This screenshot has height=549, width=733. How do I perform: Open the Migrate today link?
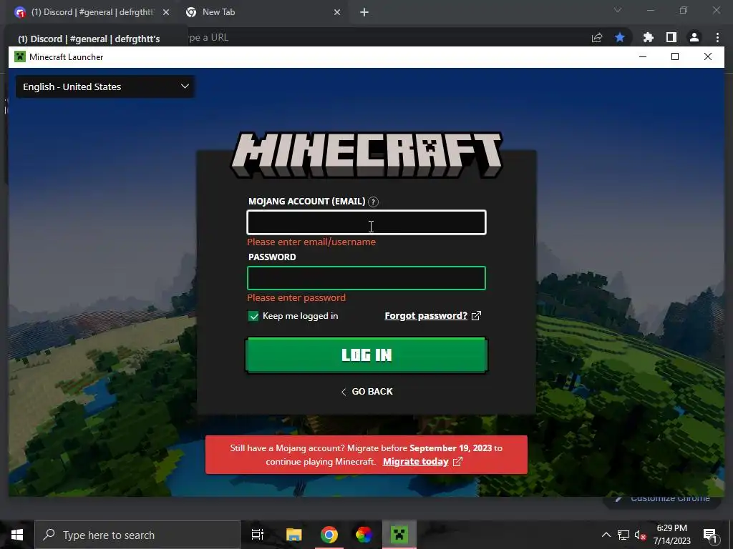coord(416,461)
